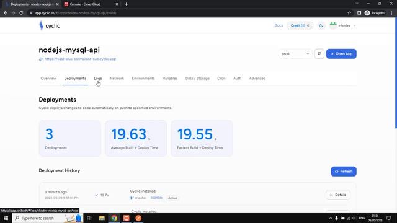397x223 pixels.
Task: Open the taskbar clock and date
Action: [375, 218]
